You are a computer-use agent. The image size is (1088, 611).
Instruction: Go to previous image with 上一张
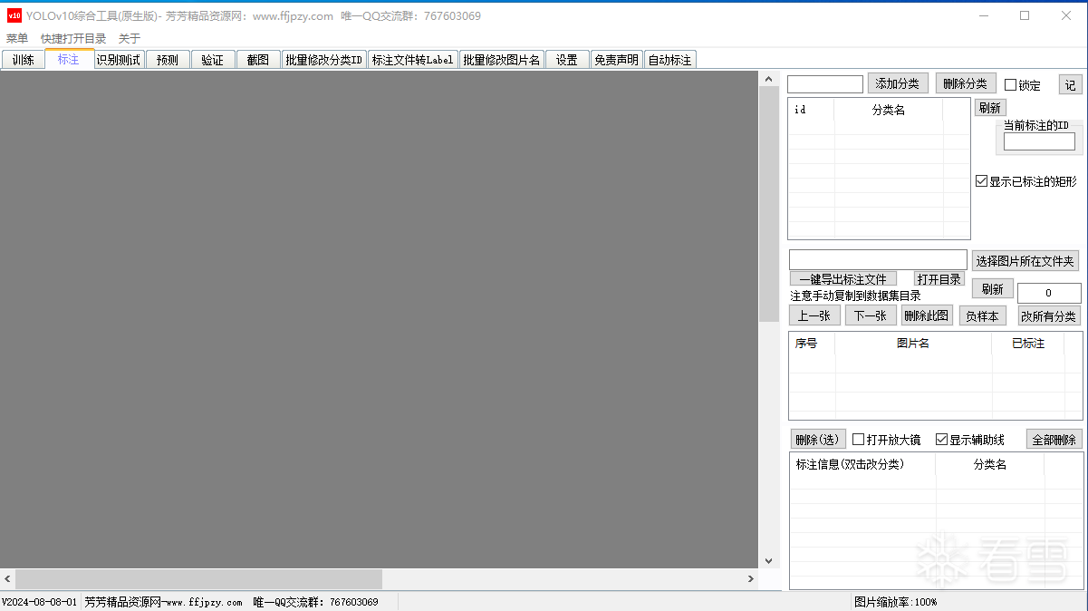(x=814, y=315)
